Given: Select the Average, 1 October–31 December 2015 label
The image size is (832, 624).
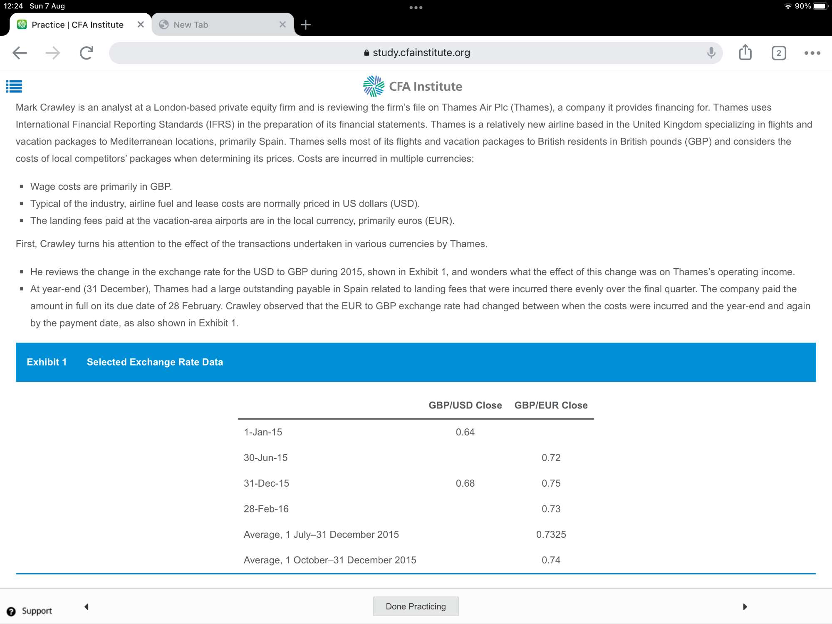Looking at the screenshot, I should pyautogui.click(x=330, y=560).
